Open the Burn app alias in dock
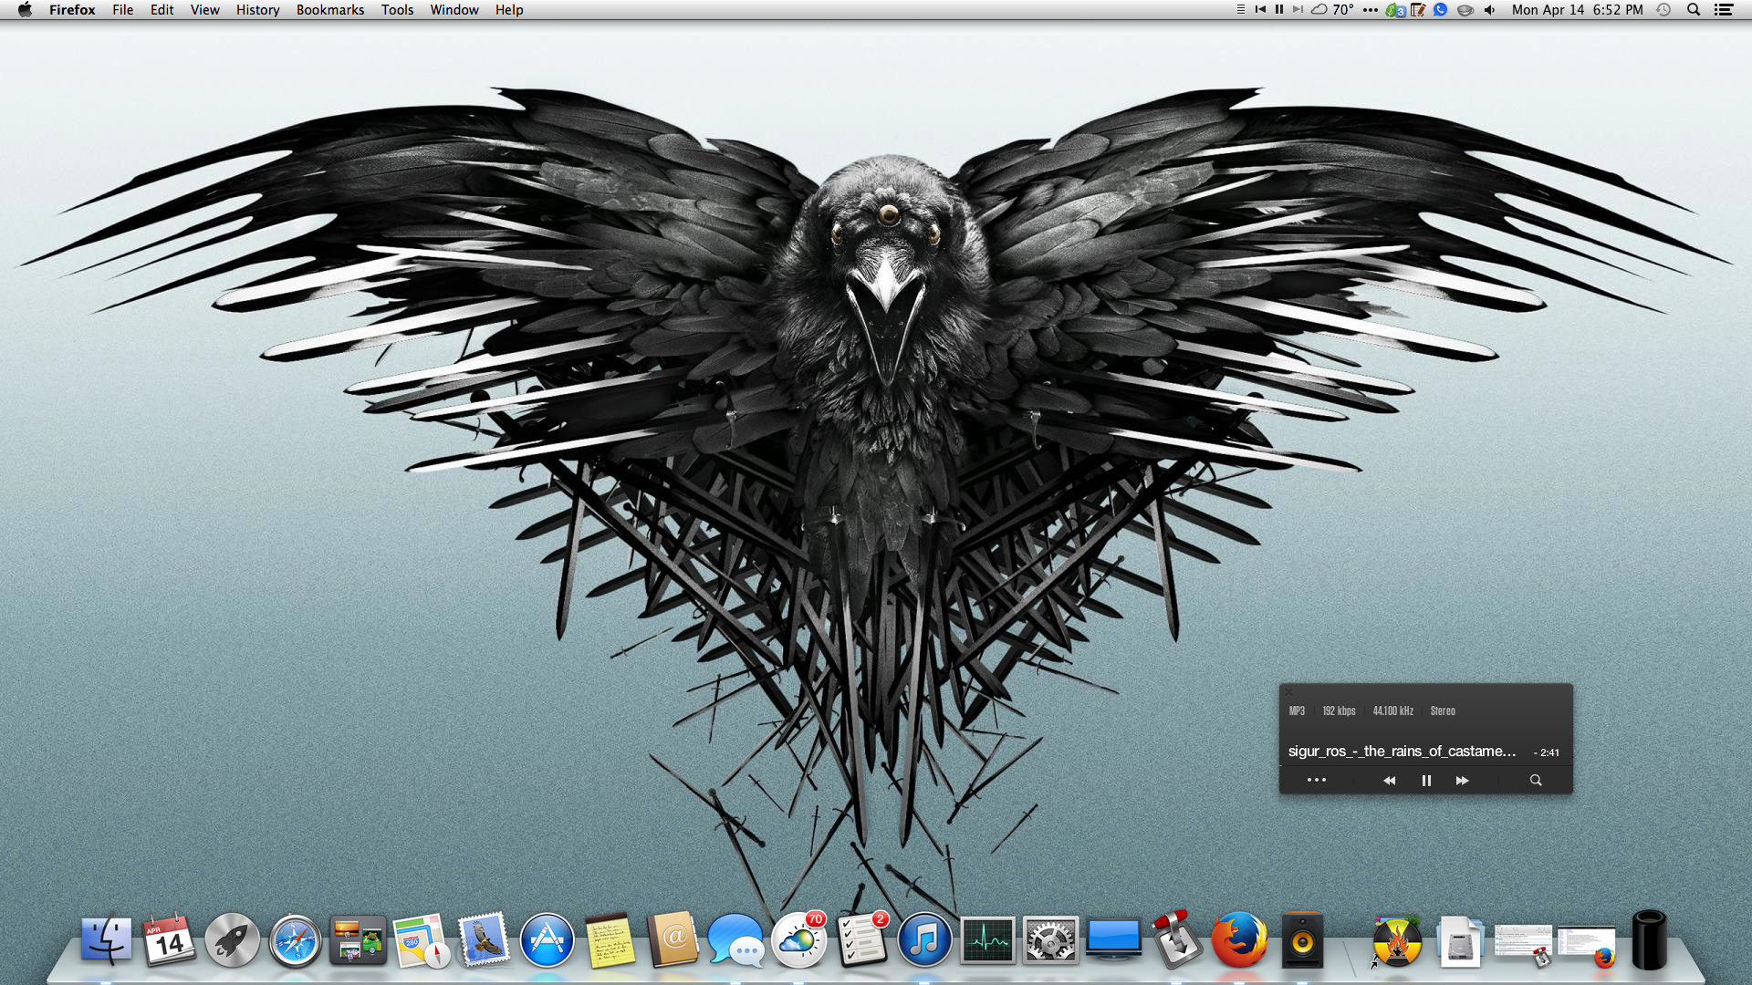The width and height of the screenshot is (1752, 985). (1396, 941)
